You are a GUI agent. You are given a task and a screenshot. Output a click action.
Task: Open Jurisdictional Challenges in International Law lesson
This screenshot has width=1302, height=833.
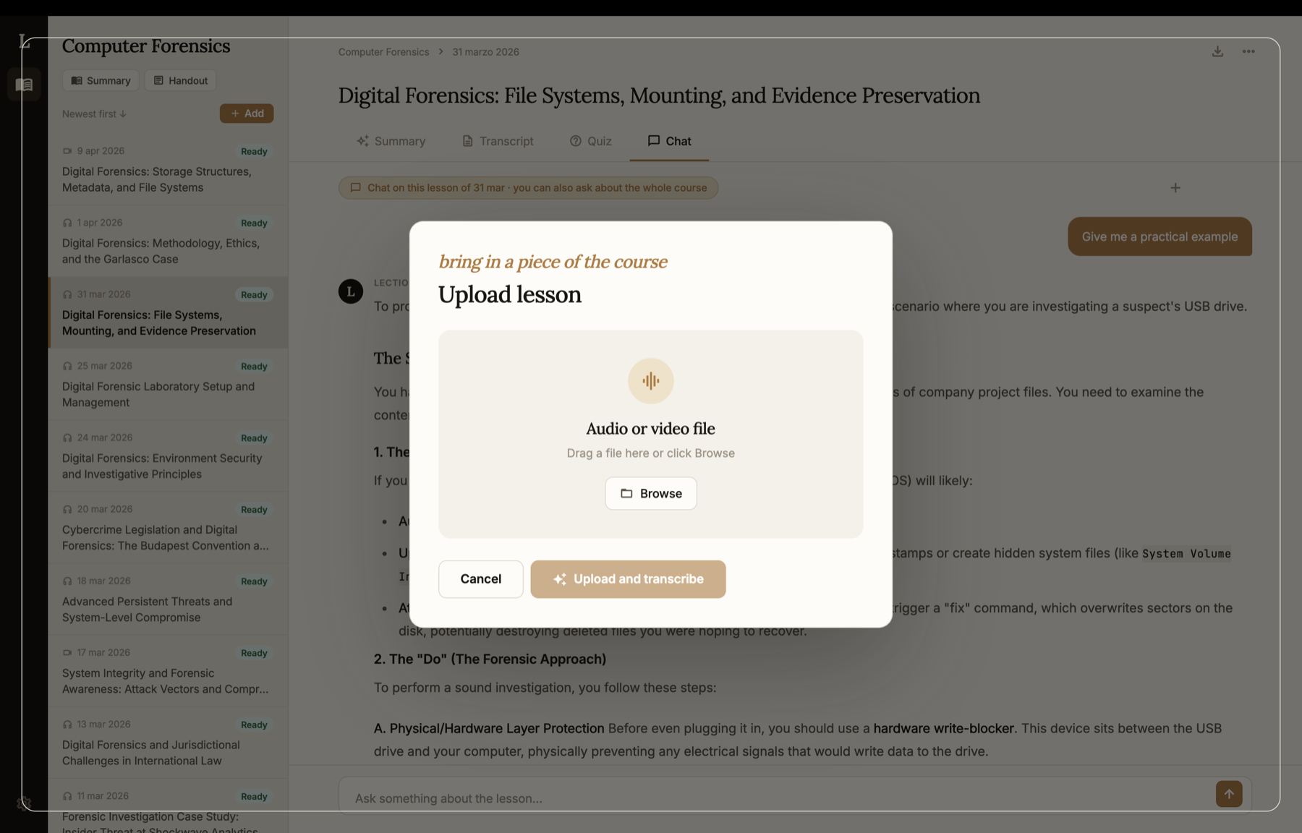point(168,743)
